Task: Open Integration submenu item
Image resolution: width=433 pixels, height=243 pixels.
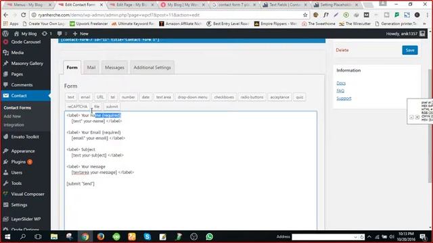Action: (x=14, y=125)
